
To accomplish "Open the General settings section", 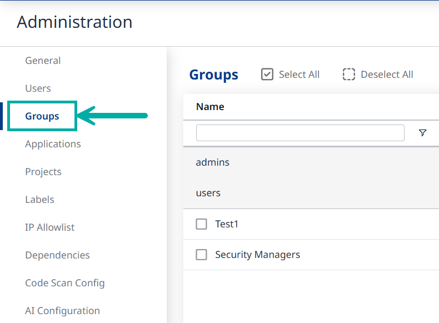I will click(43, 61).
